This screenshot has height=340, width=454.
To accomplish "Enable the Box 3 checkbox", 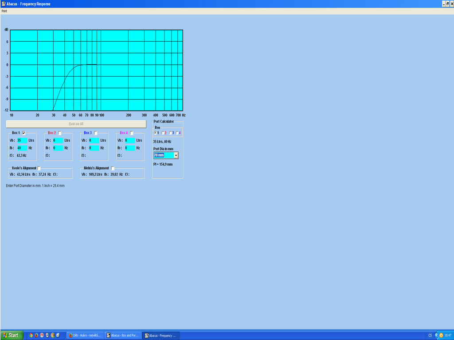I will (96, 133).
